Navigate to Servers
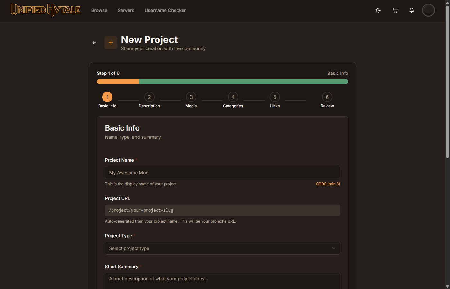 coord(126,10)
